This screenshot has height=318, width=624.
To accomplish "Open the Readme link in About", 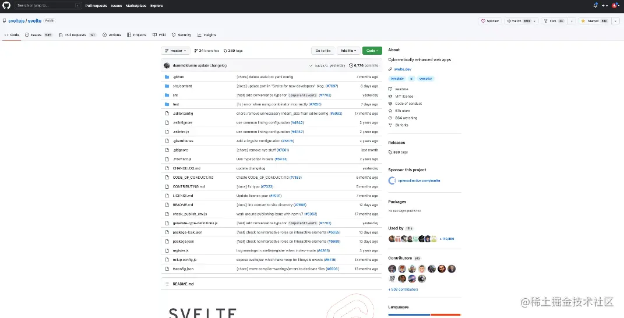I will (x=401, y=89).
